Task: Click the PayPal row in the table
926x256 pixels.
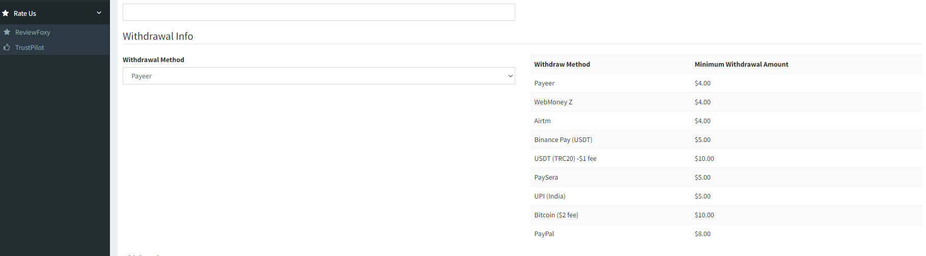Action: pyautogui.click(x=544, y=234)
